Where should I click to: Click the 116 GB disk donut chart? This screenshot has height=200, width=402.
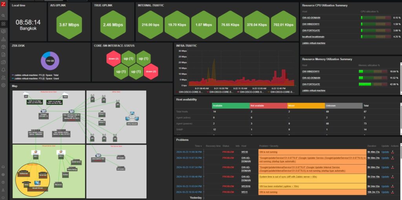(x=50, y=61)
